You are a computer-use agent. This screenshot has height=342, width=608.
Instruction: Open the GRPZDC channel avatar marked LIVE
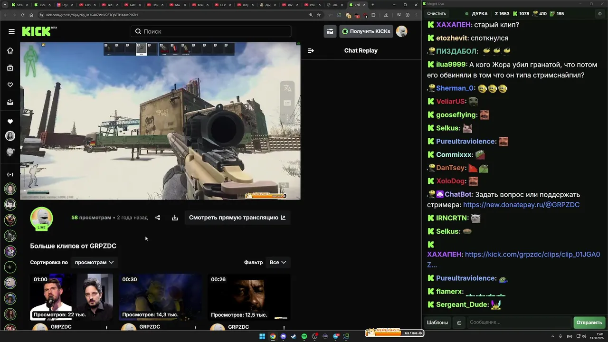42,218
